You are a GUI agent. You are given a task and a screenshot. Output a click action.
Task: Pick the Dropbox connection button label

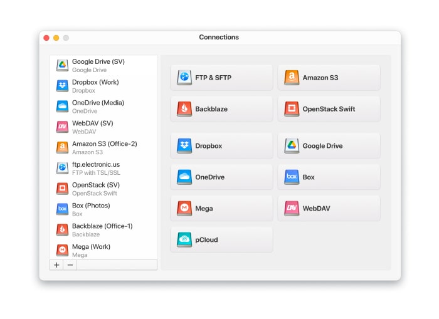(209, 146)
